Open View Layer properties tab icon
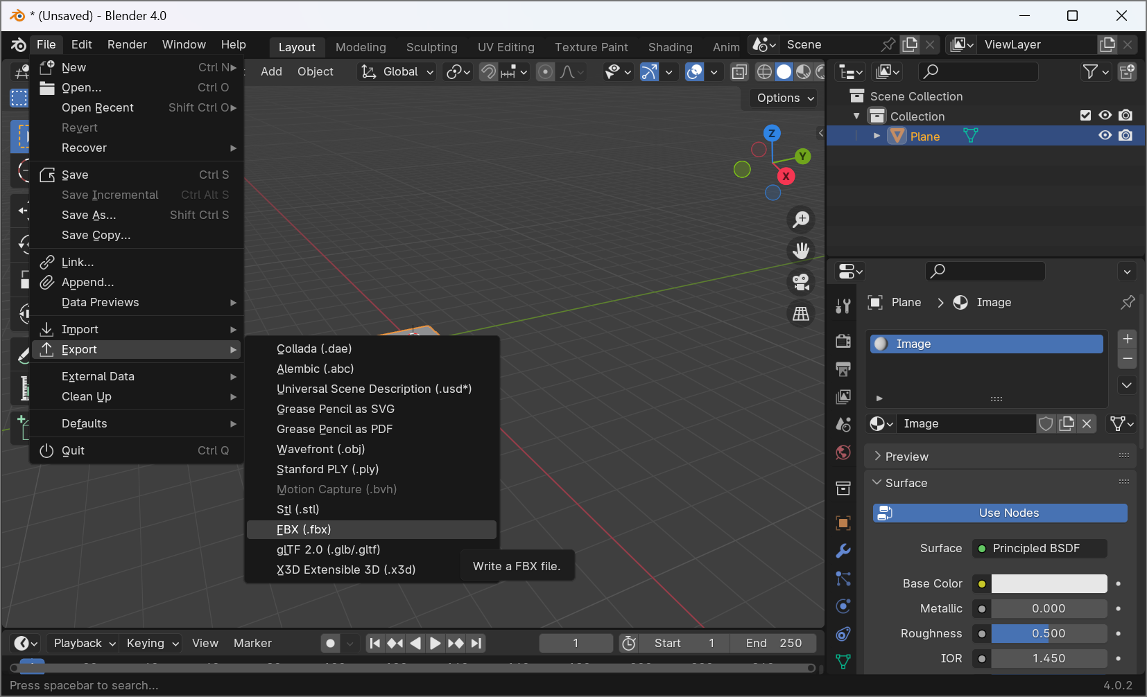1147x697 pixels. 843,396
